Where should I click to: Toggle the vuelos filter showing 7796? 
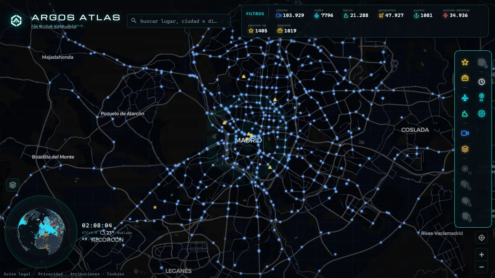coord(323,13)
